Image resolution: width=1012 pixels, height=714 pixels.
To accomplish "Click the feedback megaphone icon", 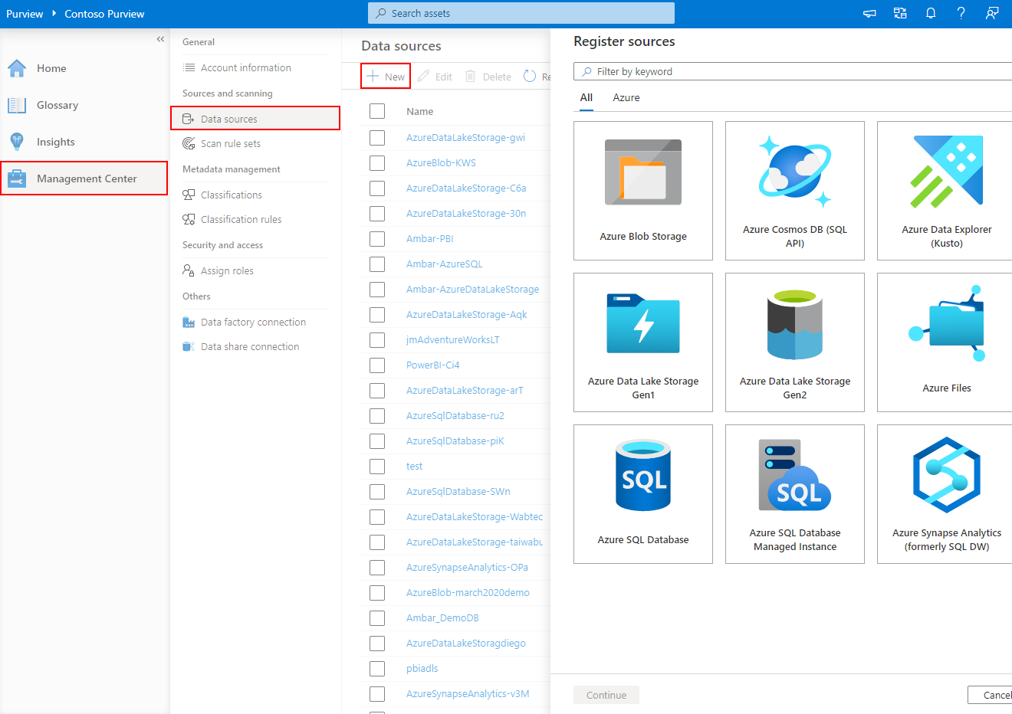I will tap(869, 13).
